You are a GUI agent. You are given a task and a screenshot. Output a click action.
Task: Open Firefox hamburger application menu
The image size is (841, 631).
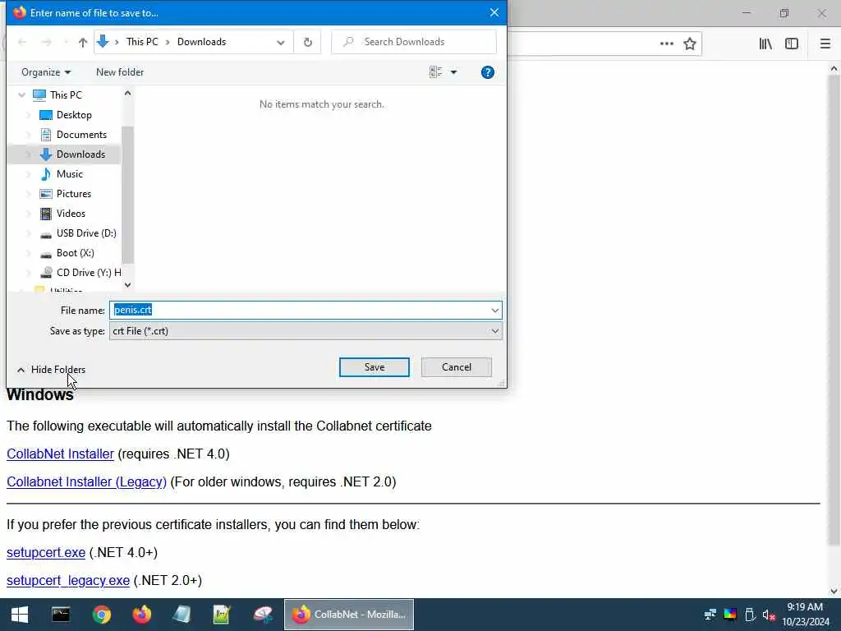pyautogui.click(x=825, y=44)
